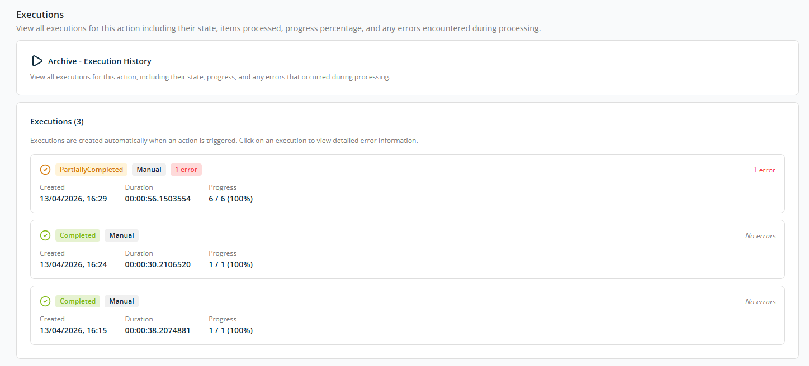The image size is (809, 366).
Task: Open the '1 error' link at right
Action: pos(764,170)
